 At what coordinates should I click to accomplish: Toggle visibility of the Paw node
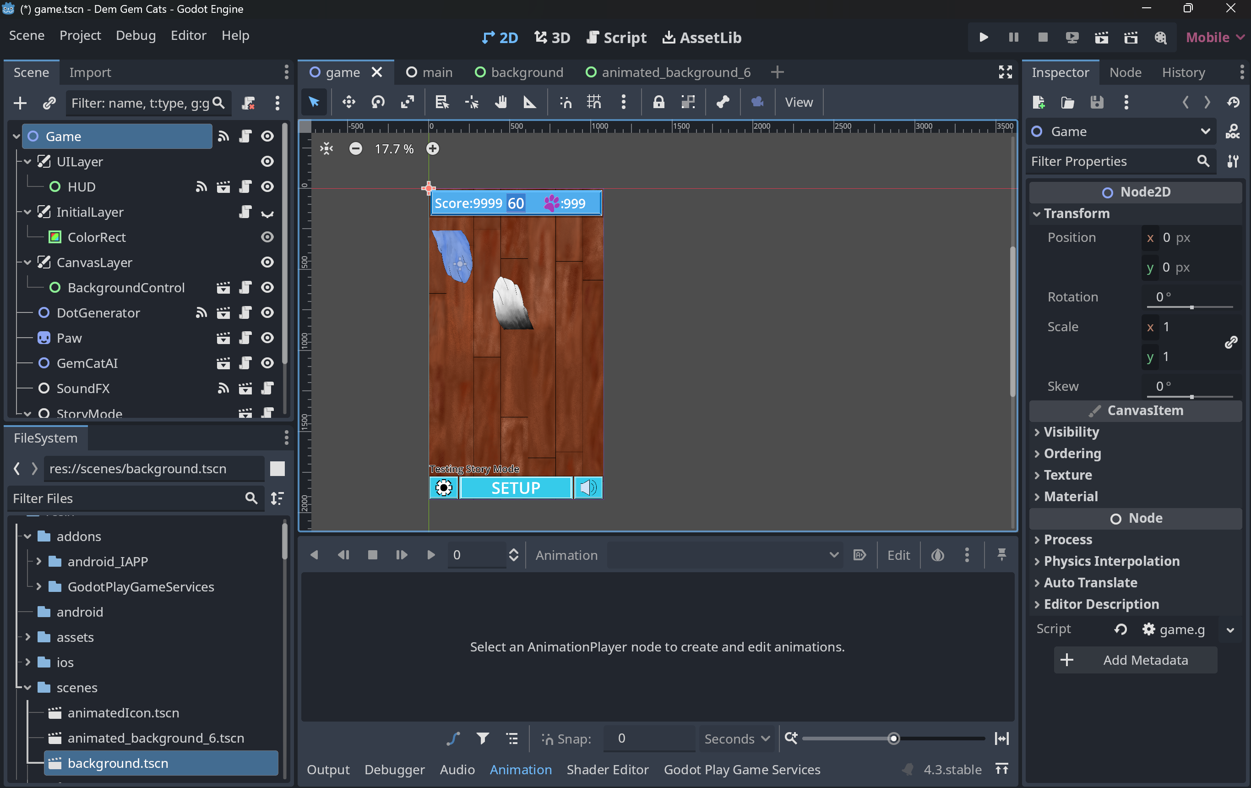(267, 338)
